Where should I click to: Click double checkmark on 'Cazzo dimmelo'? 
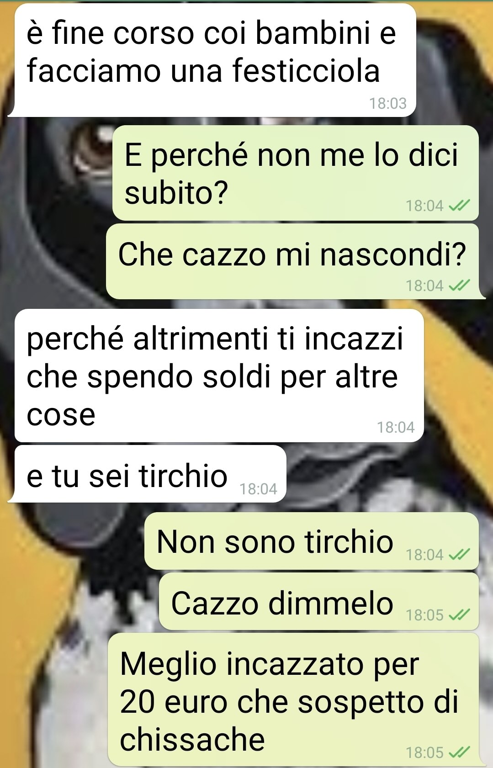[x=459, y=615]
